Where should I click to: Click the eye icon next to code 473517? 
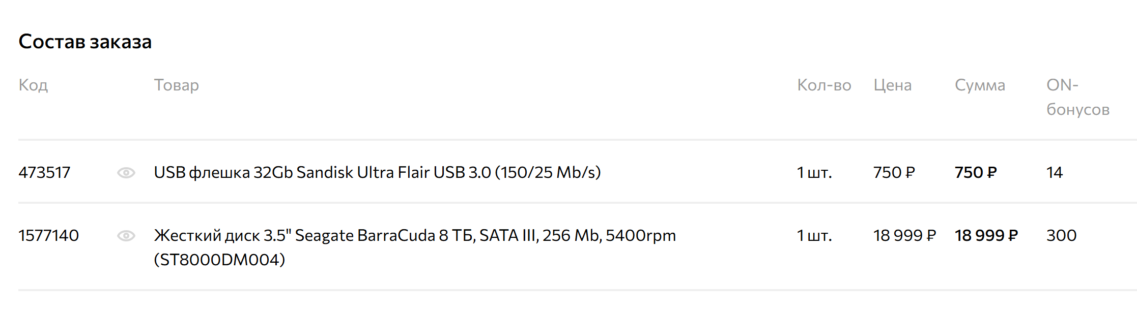point(126,173)
